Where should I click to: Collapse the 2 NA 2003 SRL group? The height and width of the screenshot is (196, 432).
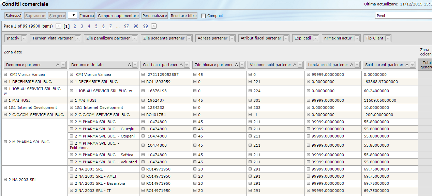[x=5, y=180]
